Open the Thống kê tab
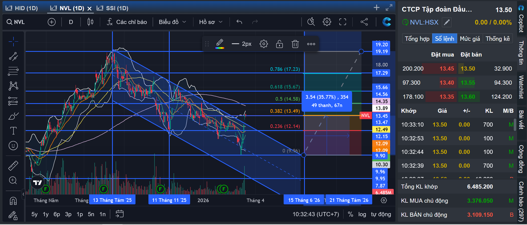The image size is (527, 225). (498, 39)
